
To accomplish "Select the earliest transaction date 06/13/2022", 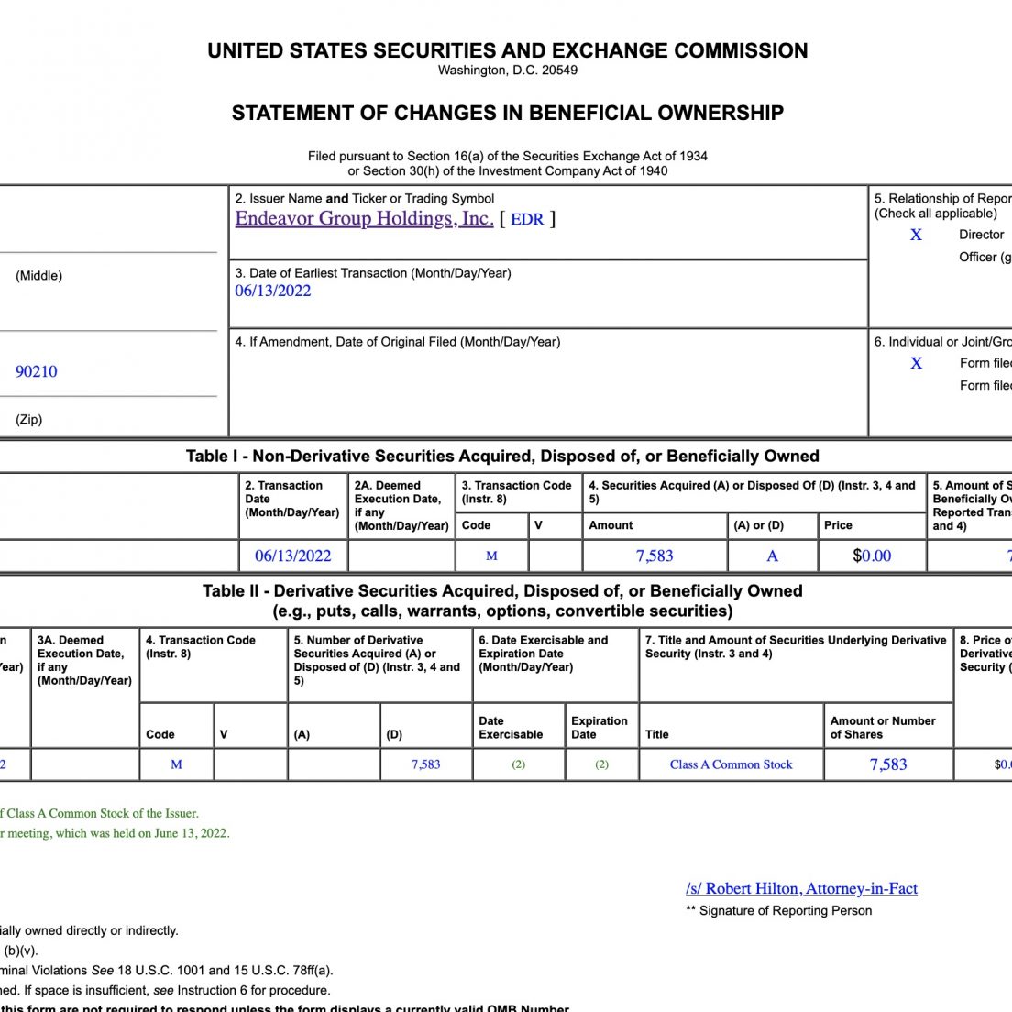I will (x=273, y=291).
